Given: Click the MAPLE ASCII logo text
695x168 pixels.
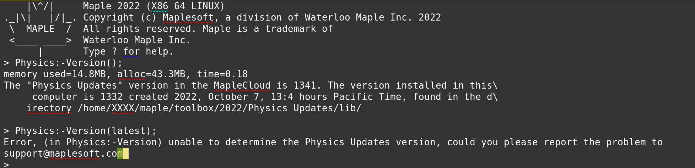Looking at the screenshot, I should click(40, 29).
